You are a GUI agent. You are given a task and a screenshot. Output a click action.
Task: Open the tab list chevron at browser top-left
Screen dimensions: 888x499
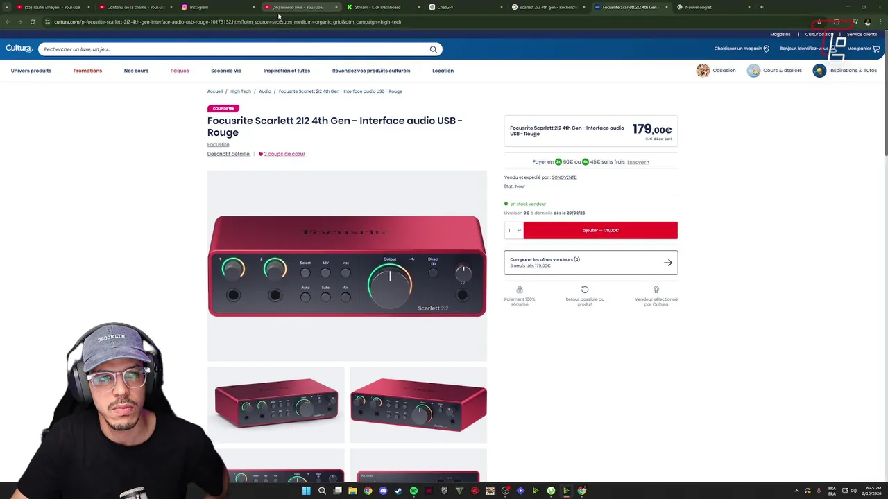[x=7, y=7]
